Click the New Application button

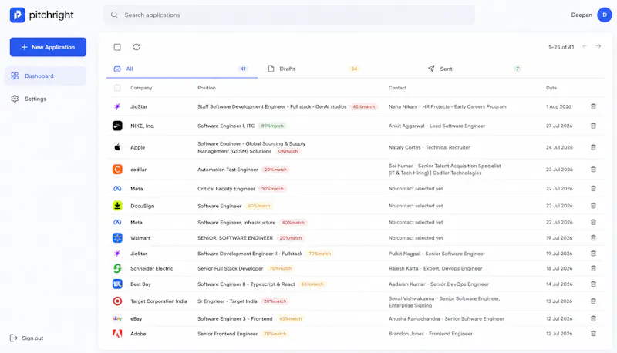(48, 47)
